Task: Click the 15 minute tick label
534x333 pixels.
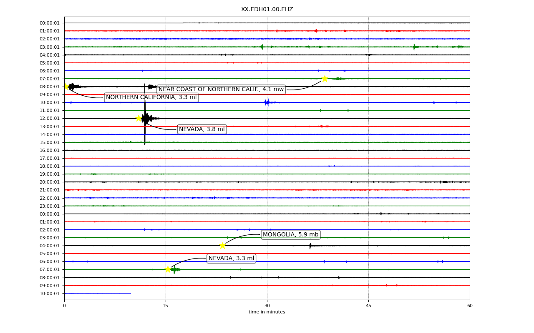Action: 166,306
